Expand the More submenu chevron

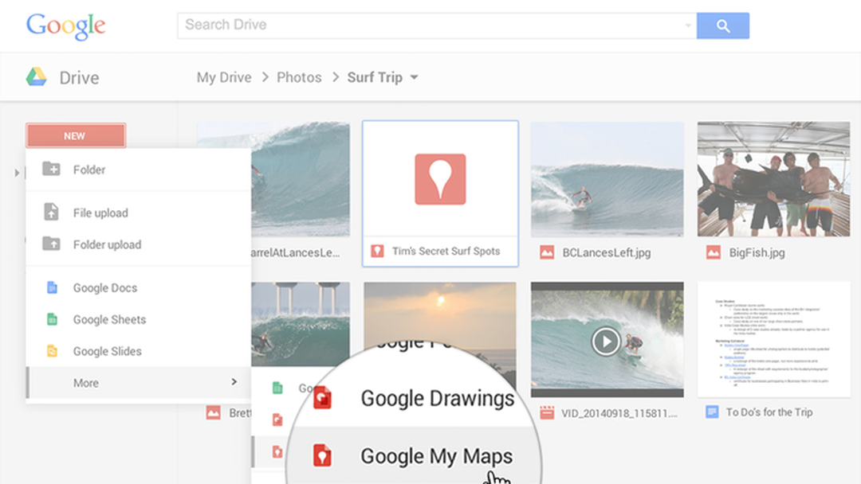pyautogui.click(x=235, y=382)
